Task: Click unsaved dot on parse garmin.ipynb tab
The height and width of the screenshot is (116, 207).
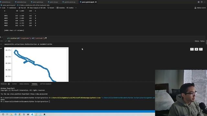Action: [x=96, y=2]
